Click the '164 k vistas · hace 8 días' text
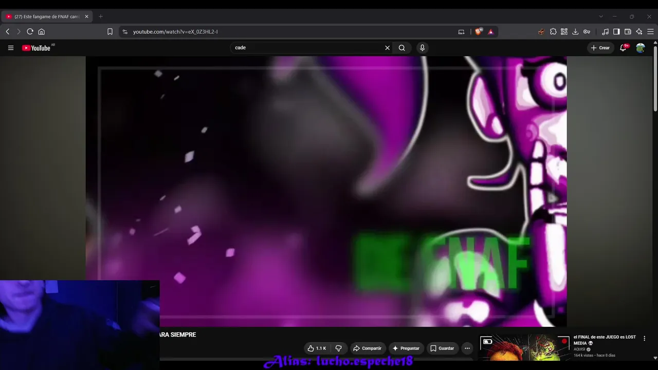This screenshot has width=658, height=370. click(594, 356)
